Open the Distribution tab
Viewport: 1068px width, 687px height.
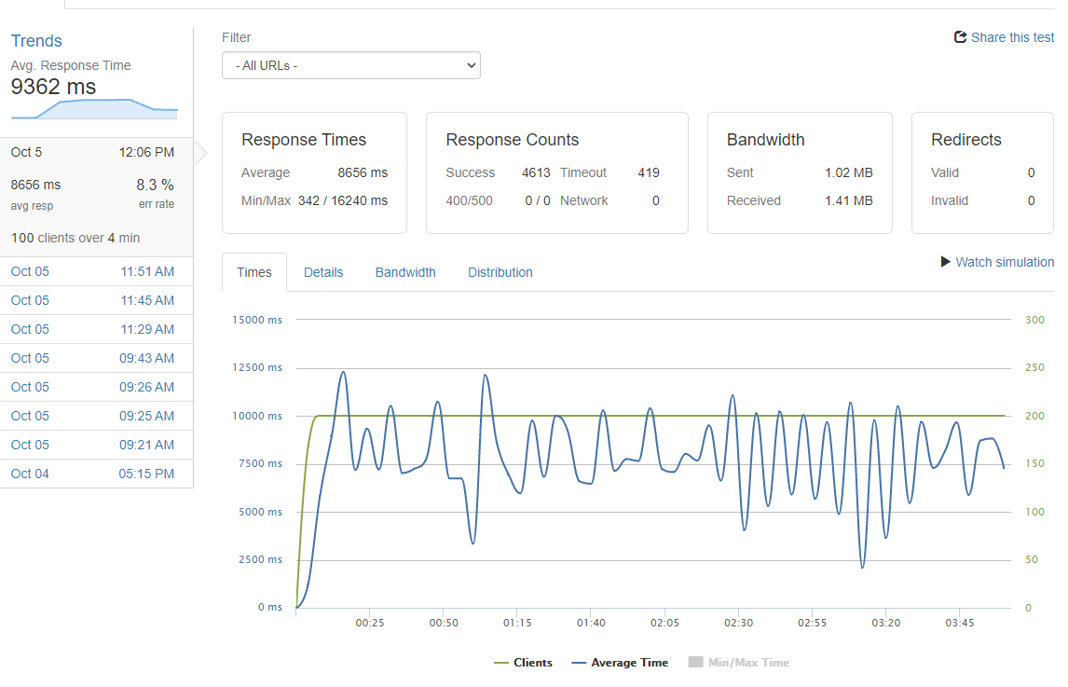pos(500,272)
